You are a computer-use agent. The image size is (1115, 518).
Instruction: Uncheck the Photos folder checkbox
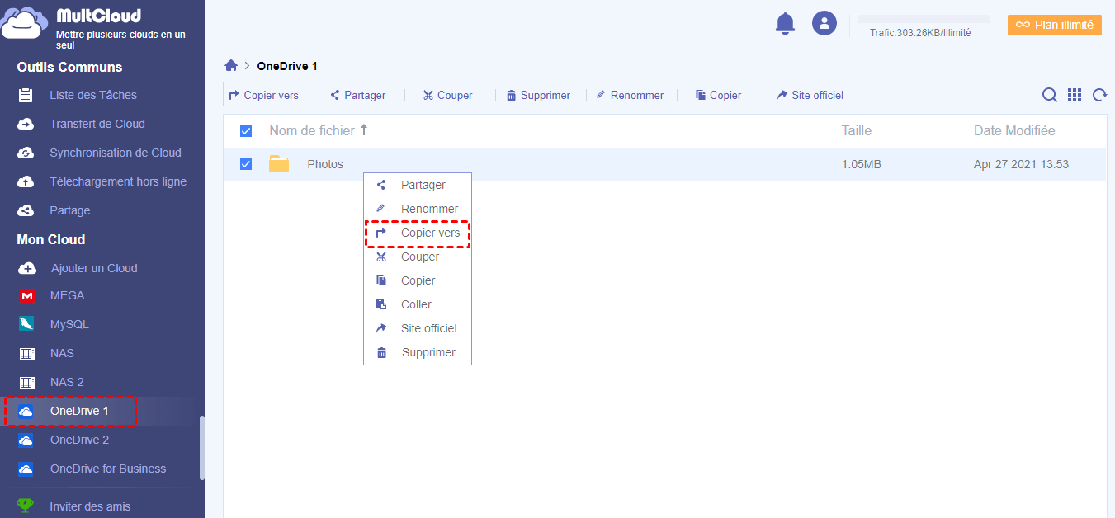pos(246,164)
